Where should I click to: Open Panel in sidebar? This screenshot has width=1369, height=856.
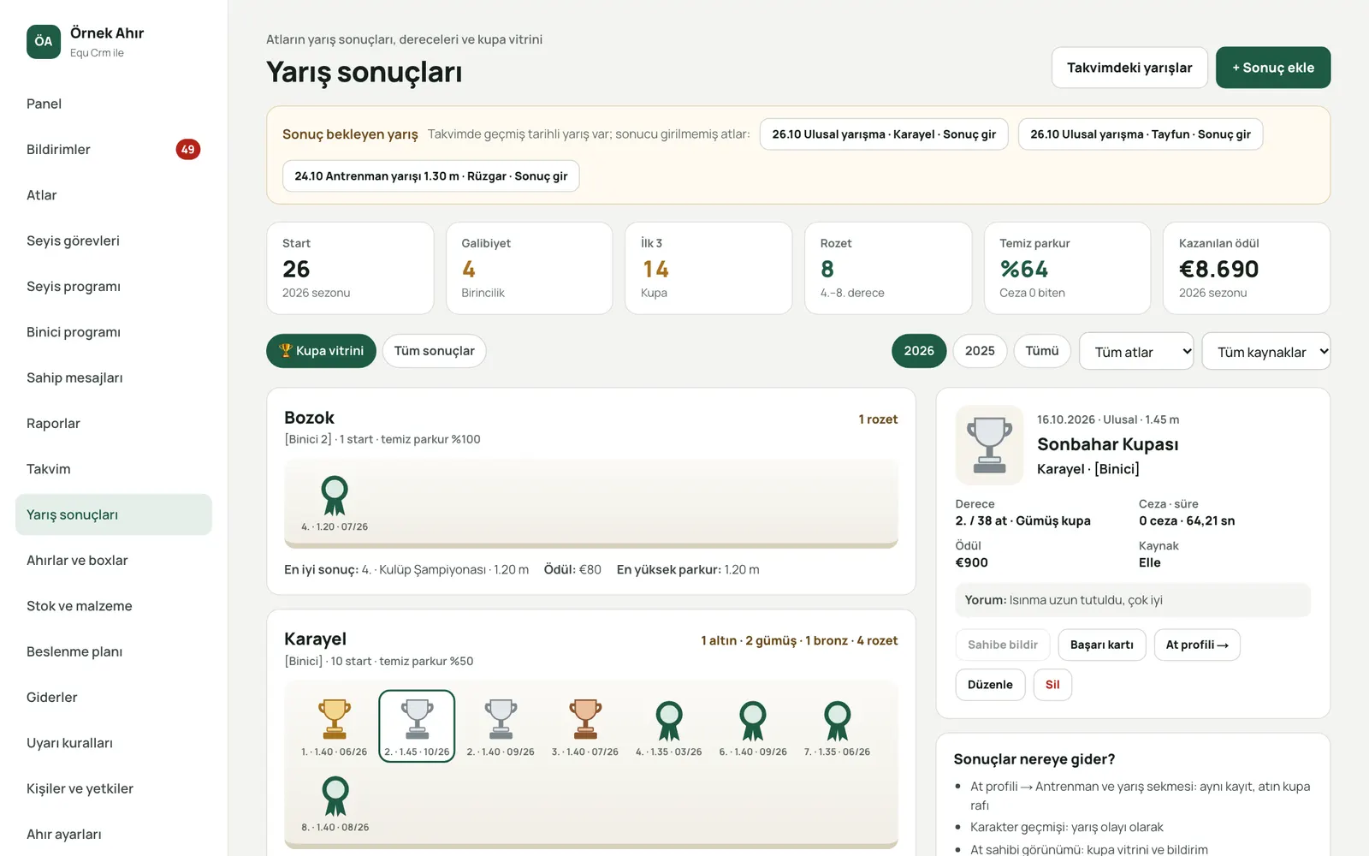coord(113,104)
